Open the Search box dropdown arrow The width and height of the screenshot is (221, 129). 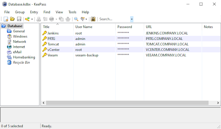click(x=132, y=19)
